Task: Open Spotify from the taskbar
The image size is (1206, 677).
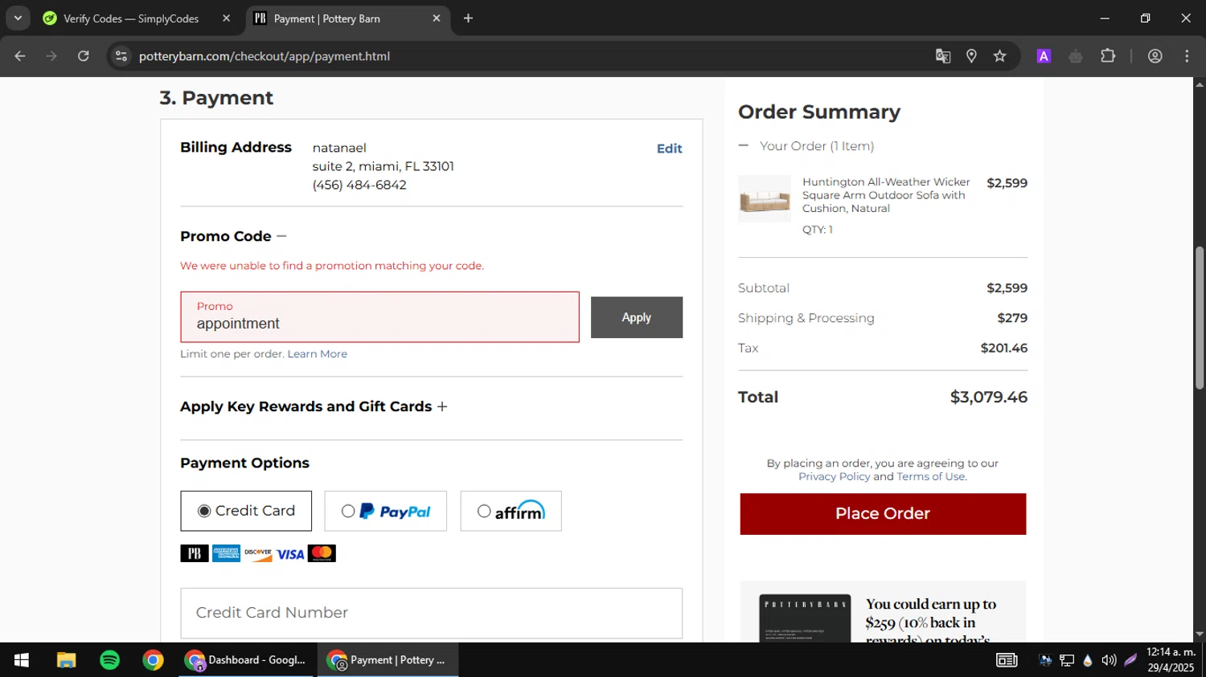Action: pyautogui.click(x=109, y=660)
